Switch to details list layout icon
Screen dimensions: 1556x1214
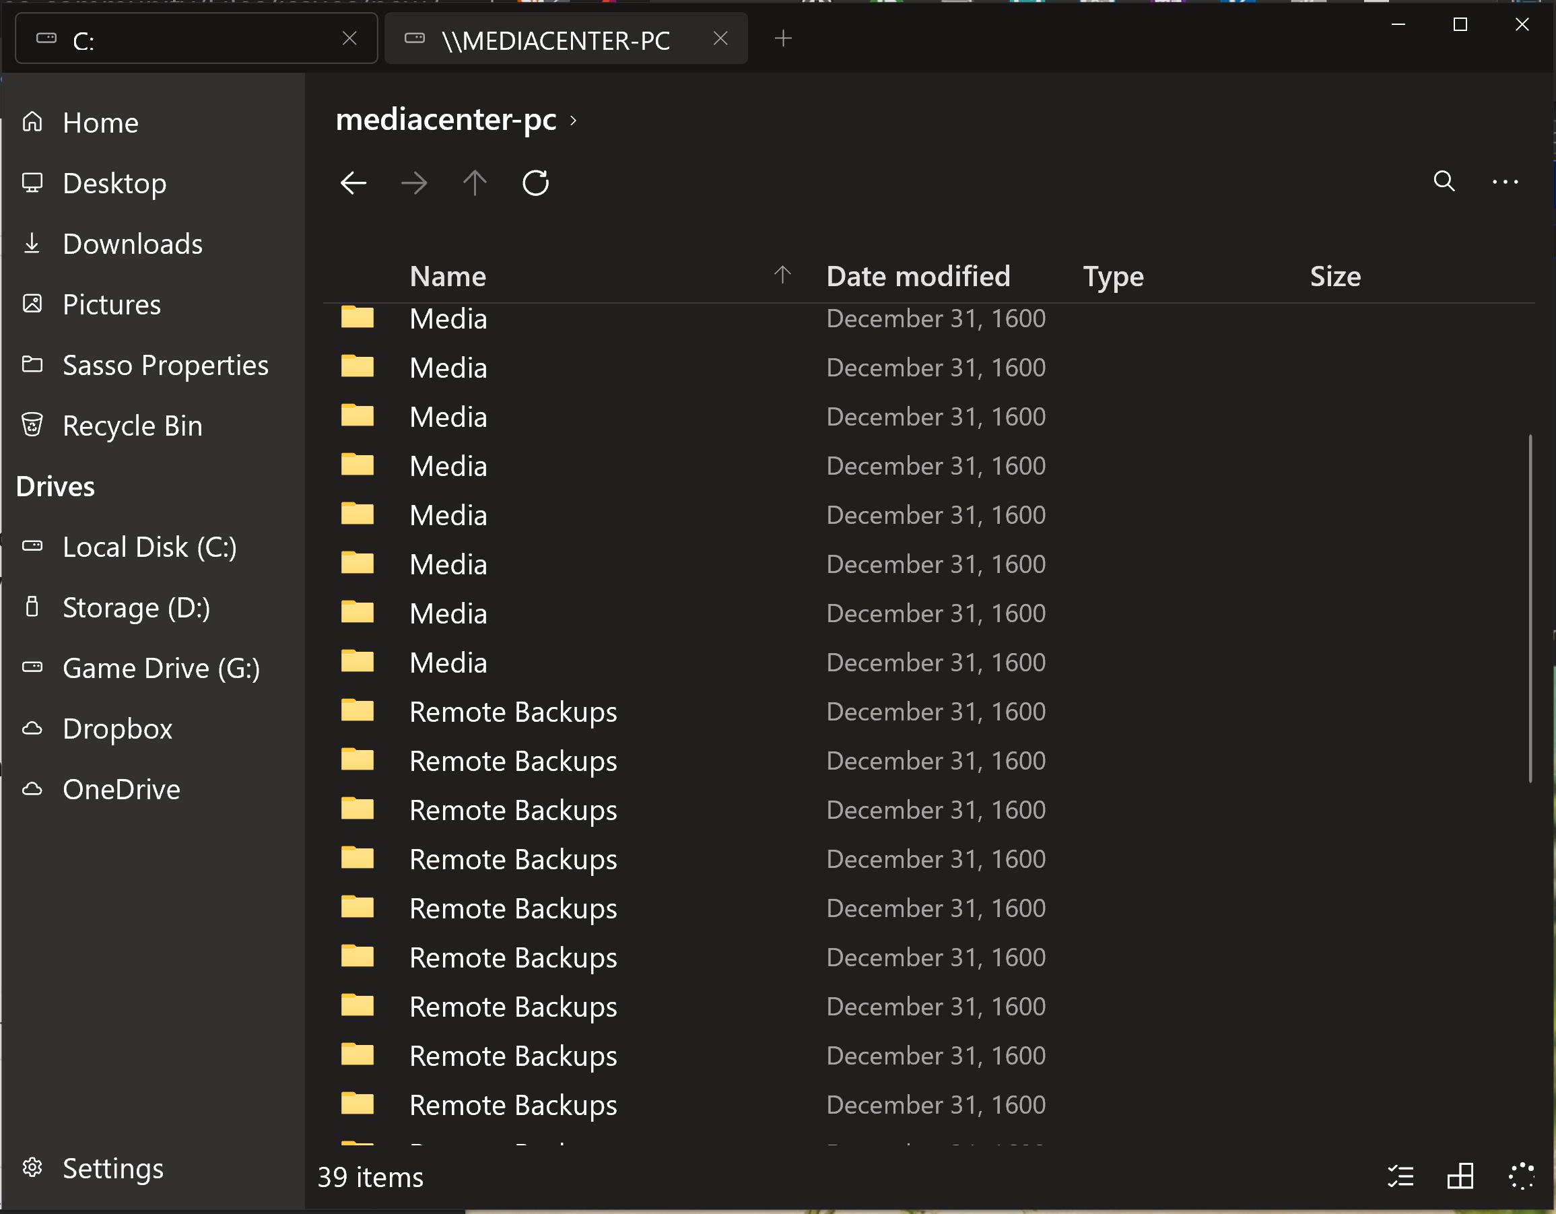pos(1400,1176)
